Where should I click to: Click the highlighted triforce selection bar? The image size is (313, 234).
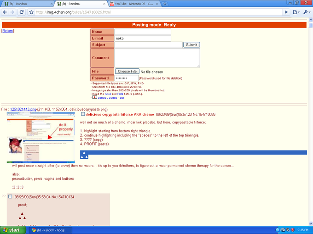(193, 155)
